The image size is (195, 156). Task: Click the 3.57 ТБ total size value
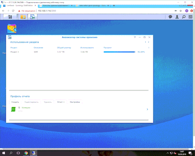click(x=61, y=52)
